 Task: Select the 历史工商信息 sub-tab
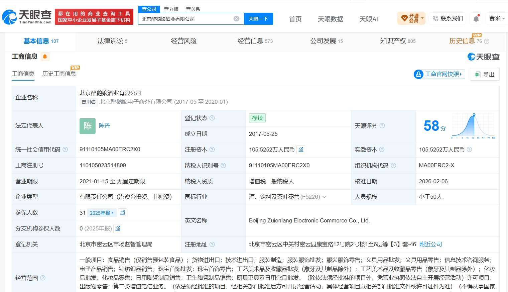59,74
